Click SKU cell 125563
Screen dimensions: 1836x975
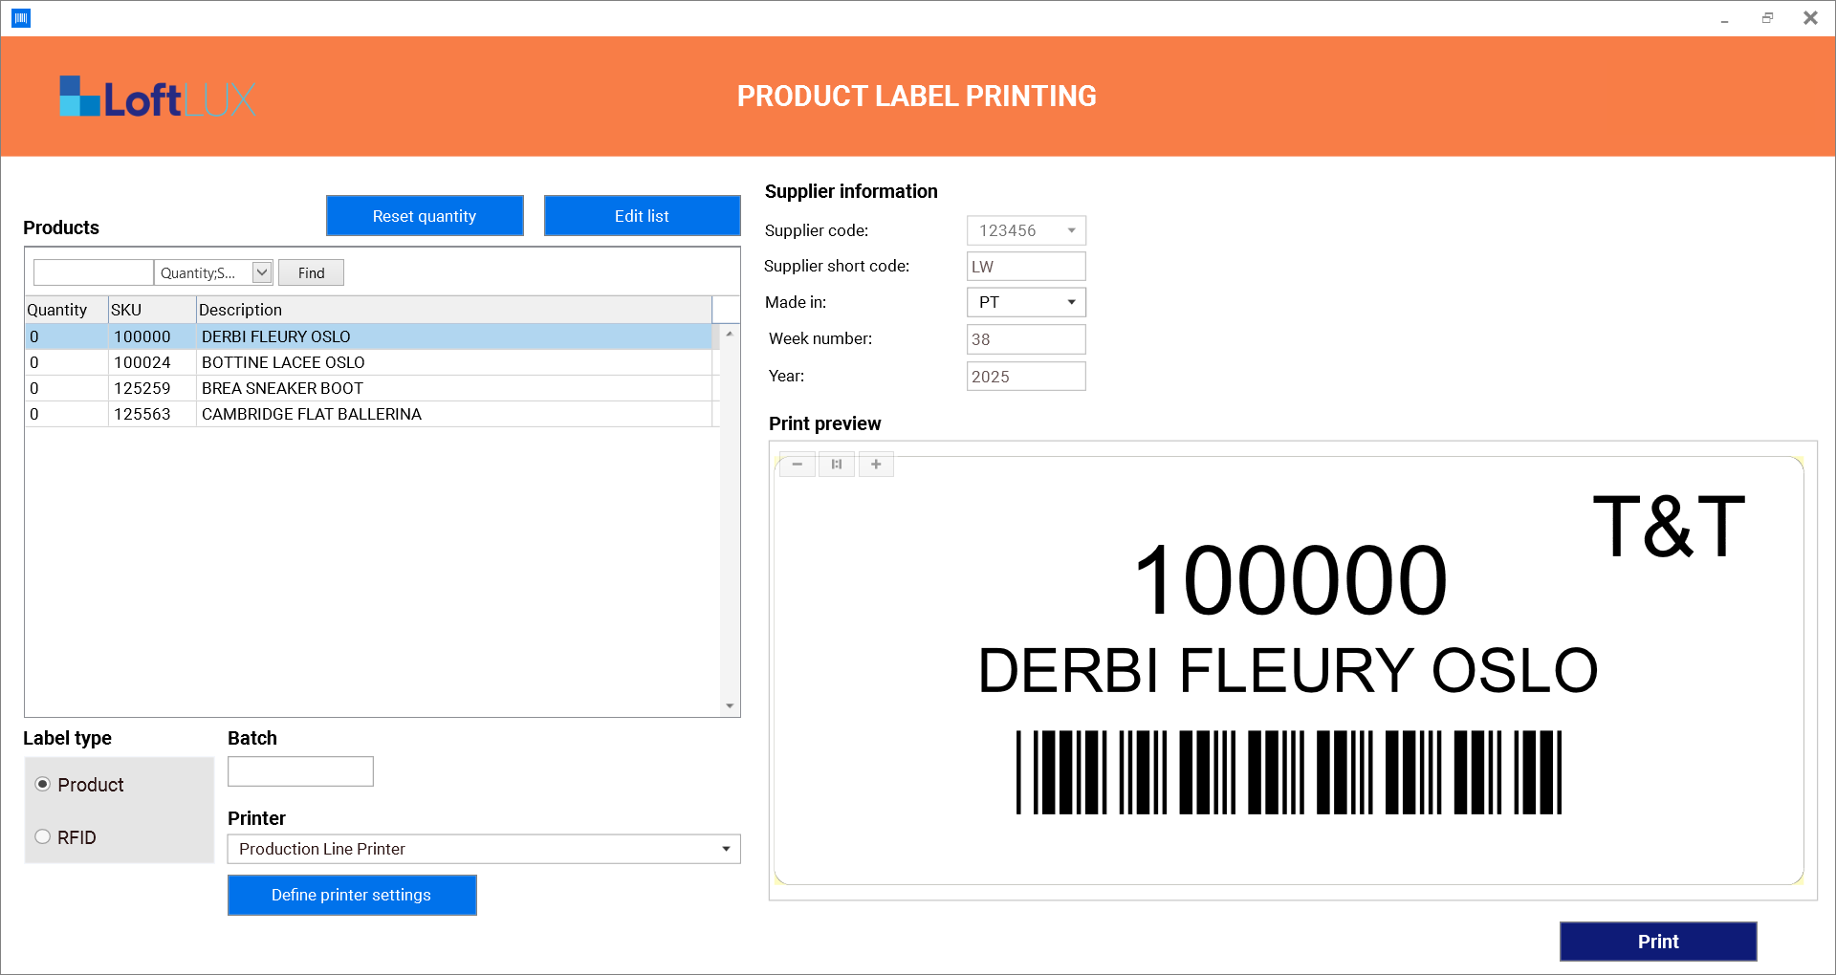coord(152,414)
